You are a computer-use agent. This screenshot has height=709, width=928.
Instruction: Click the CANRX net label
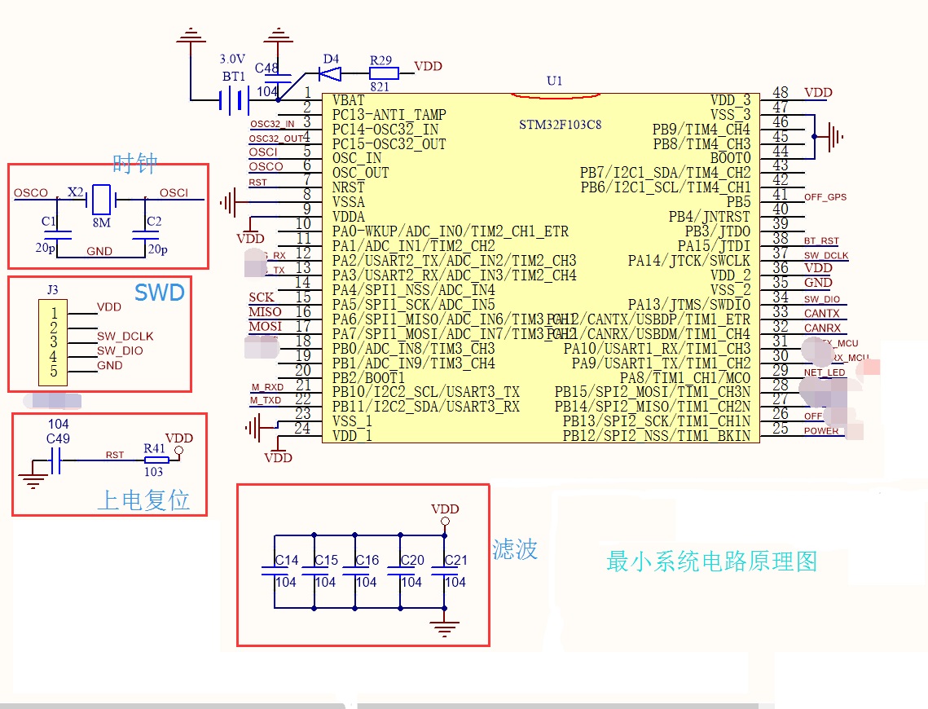(822, 328)
